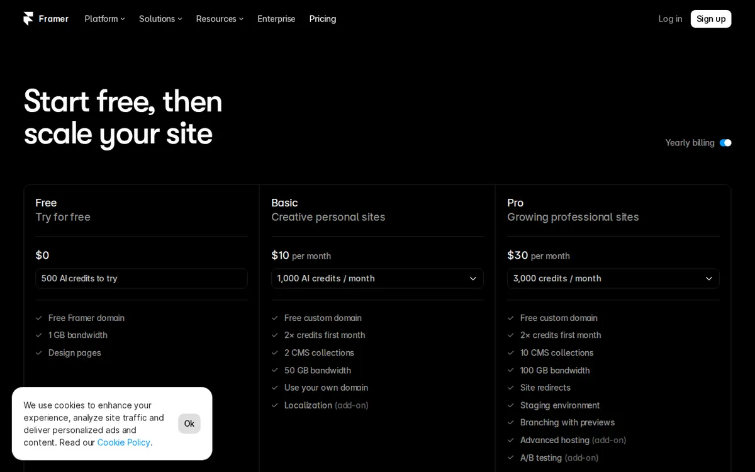Click the Framer logo icon
Image resolution: width=755 pixels, height=472 pixels.
28,19
